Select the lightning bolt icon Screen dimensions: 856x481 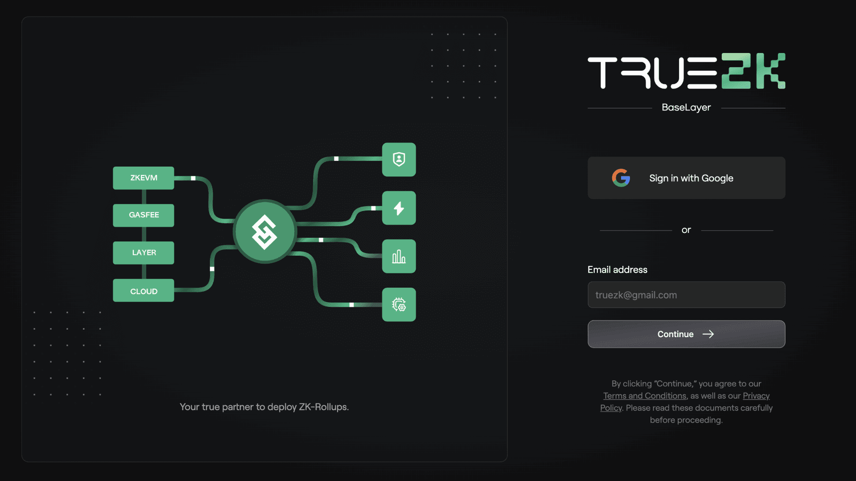pos(399,208)
